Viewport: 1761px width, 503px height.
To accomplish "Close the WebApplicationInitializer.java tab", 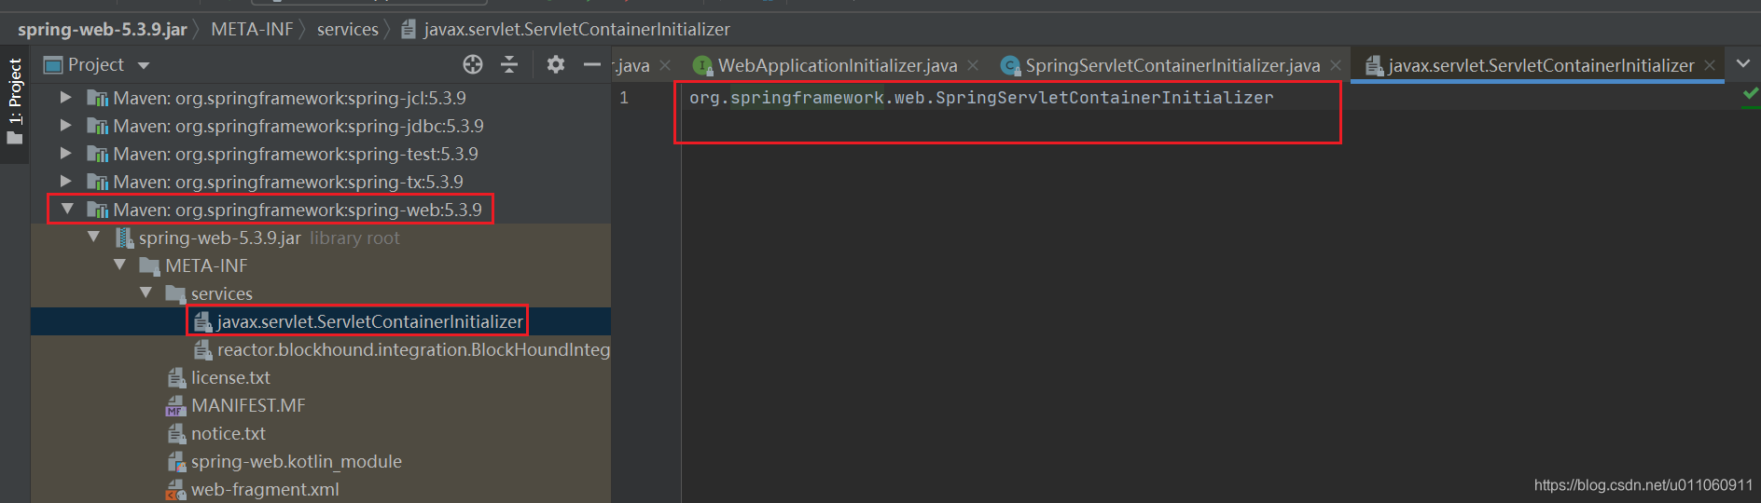I will click(973, 65).
